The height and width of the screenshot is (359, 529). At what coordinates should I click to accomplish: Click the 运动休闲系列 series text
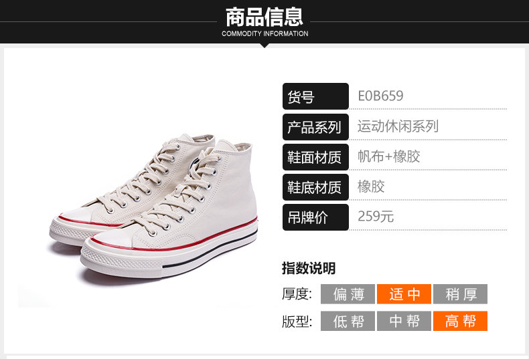pyautogui.click(x=398, y=126)
